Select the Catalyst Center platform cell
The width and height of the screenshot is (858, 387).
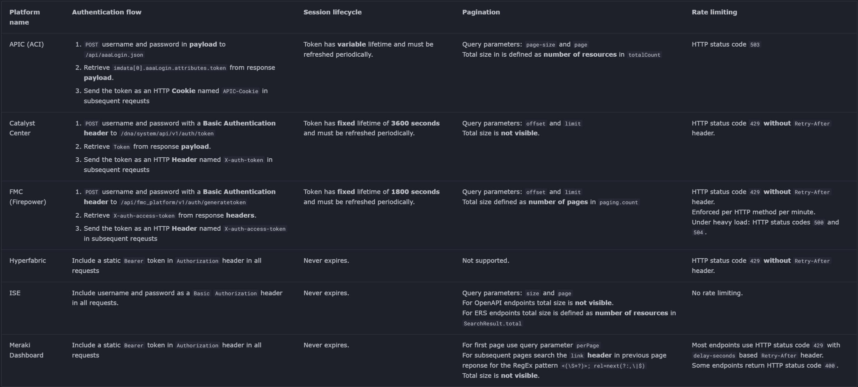[x=22, y=128]
